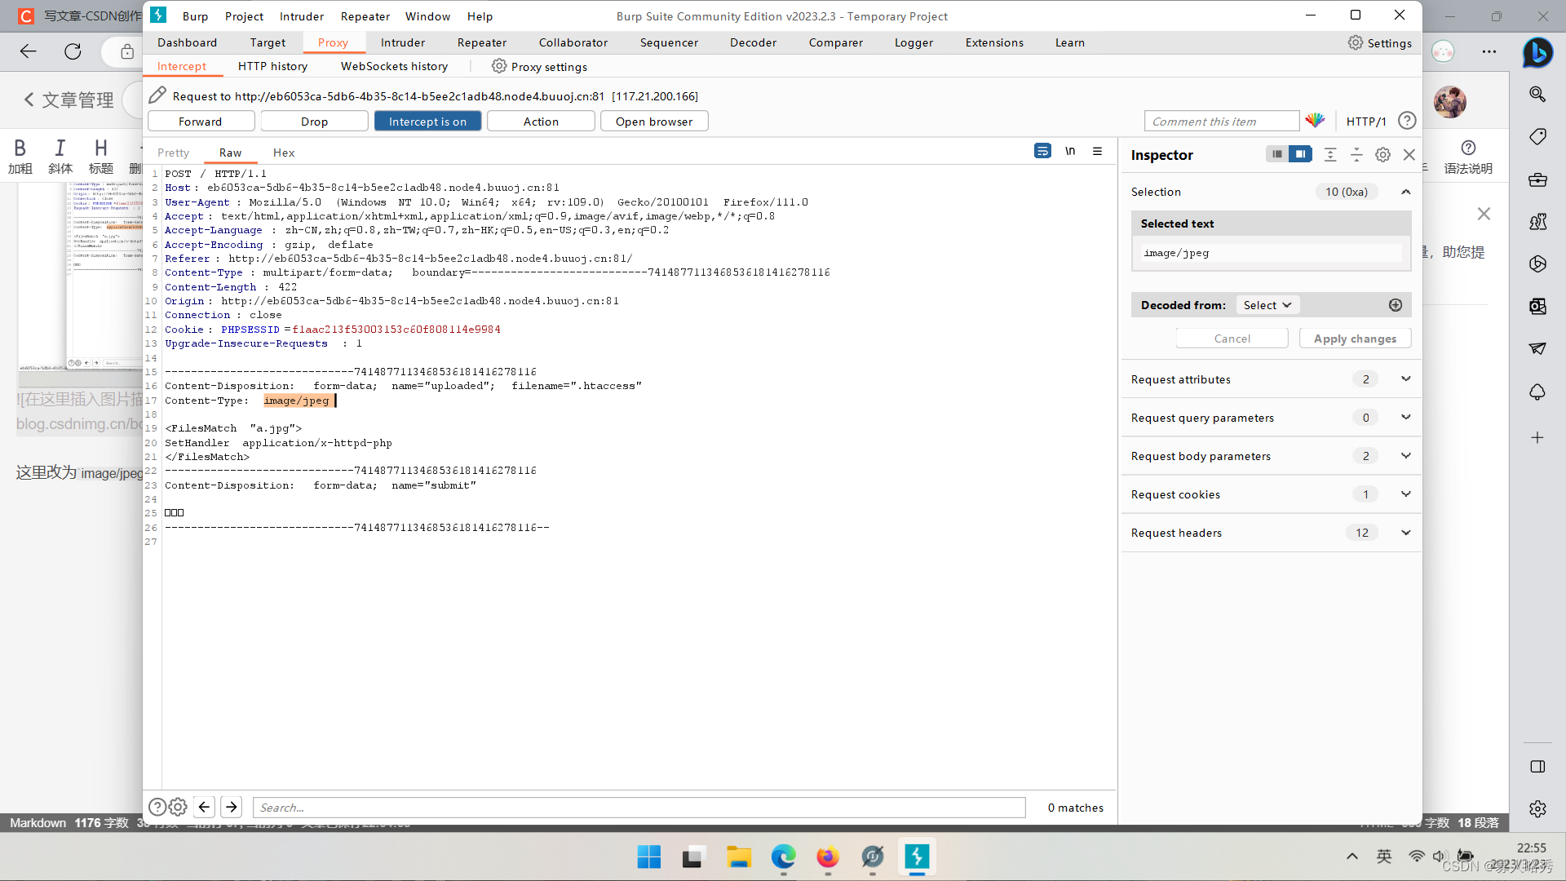Open Inspector settings gear icon
Screen dimensions: 1566x881
1382,155
